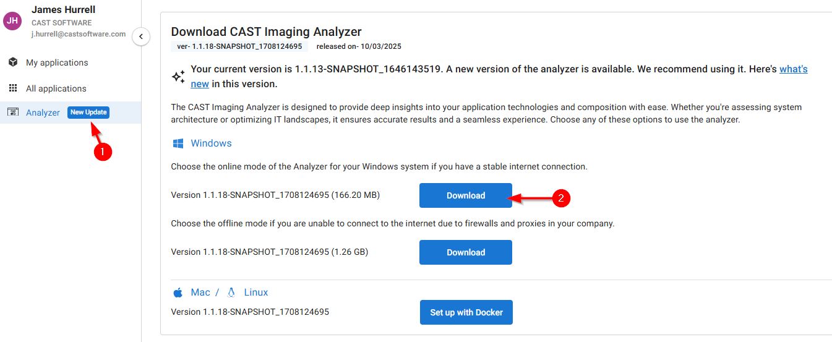Click the All applications grid icon
Screen dimensions: 832x342
click(12, 88)
